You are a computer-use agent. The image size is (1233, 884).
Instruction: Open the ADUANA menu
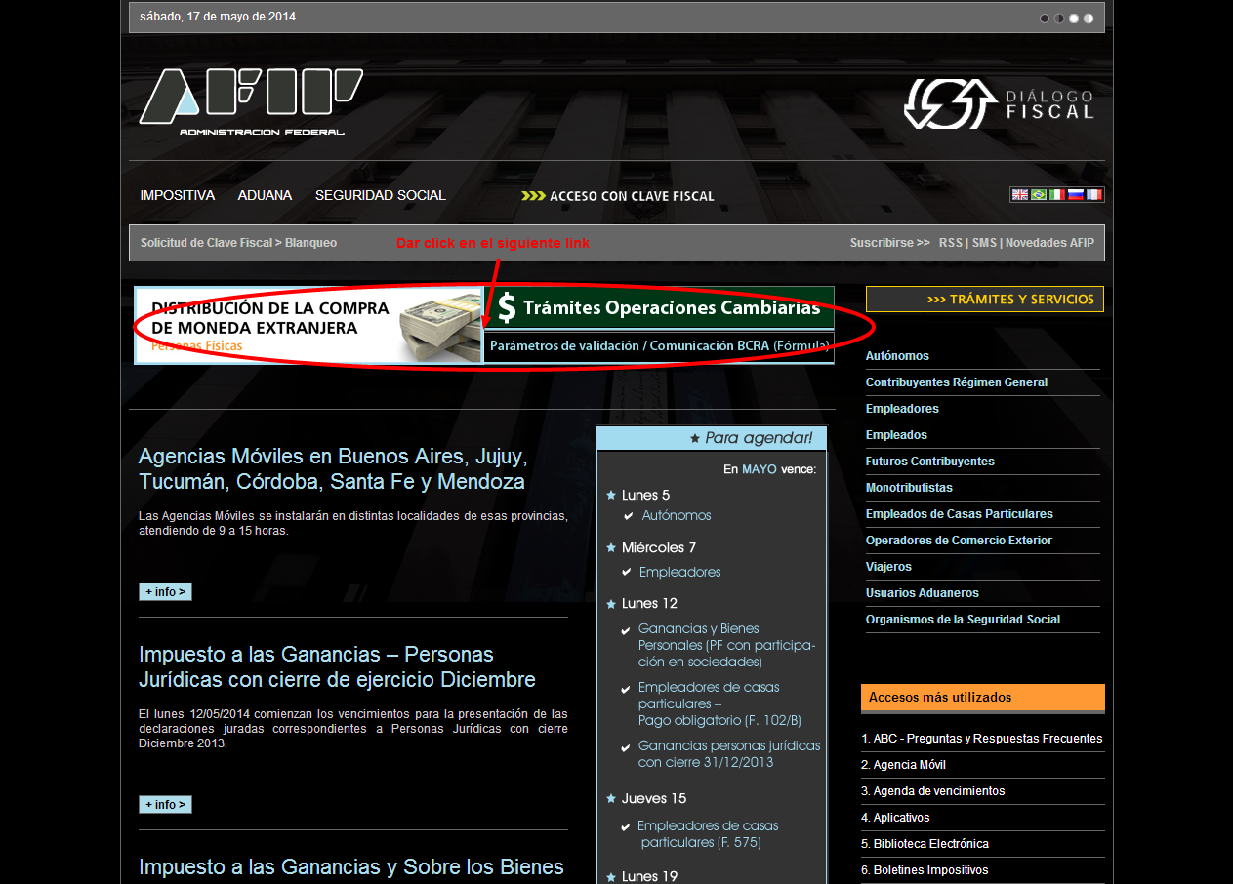point(265,195)
